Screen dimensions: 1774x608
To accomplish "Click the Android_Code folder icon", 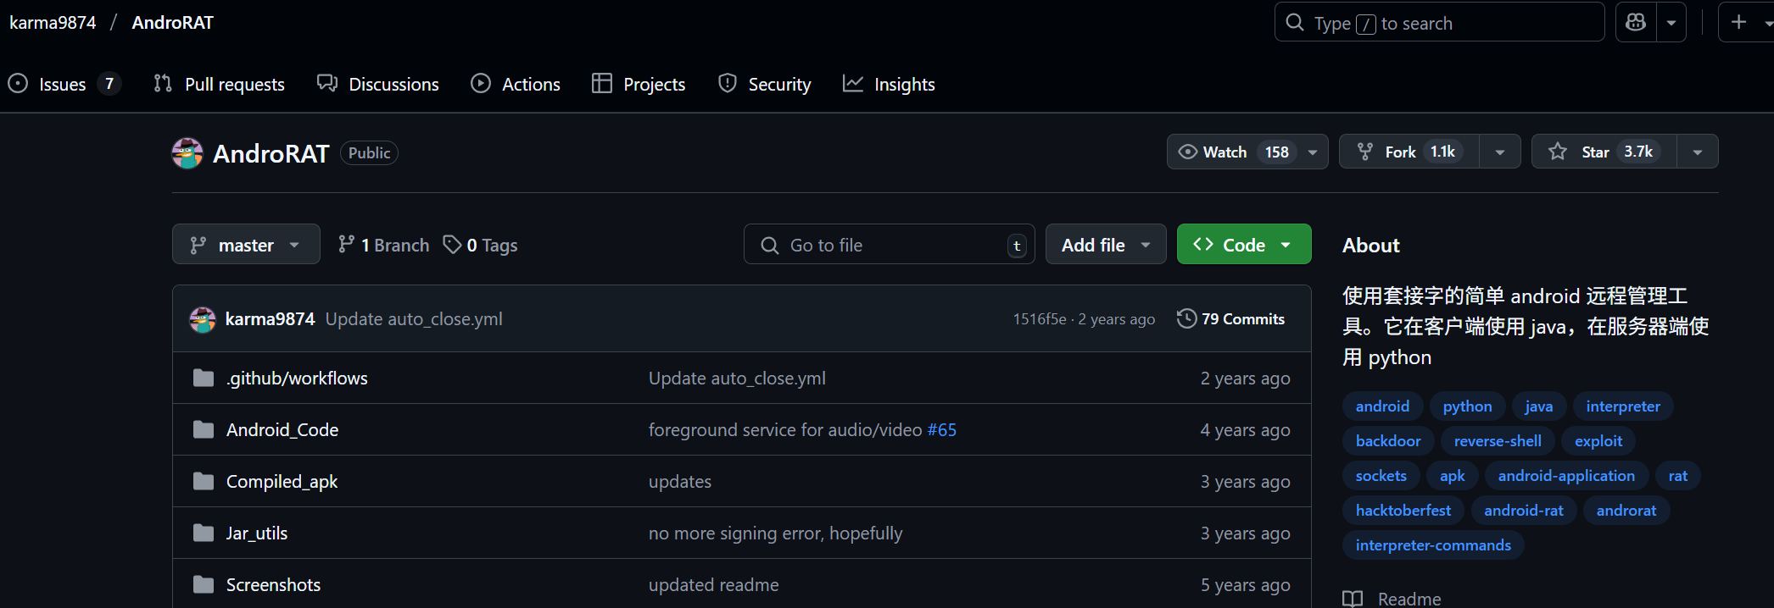I will tap(204, 429).
